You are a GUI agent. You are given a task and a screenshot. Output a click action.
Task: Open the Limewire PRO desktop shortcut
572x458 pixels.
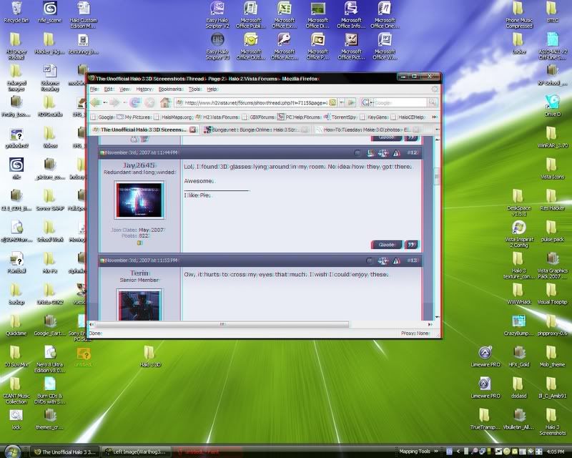tap(485, 355)
